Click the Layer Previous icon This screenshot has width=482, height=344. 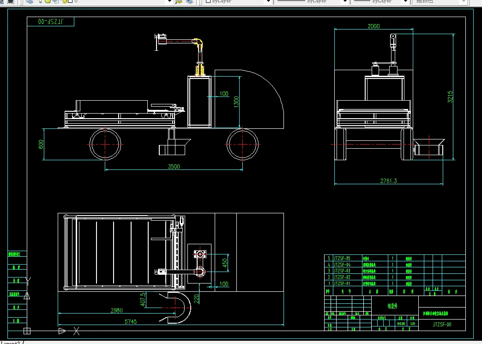pos(189,1)
